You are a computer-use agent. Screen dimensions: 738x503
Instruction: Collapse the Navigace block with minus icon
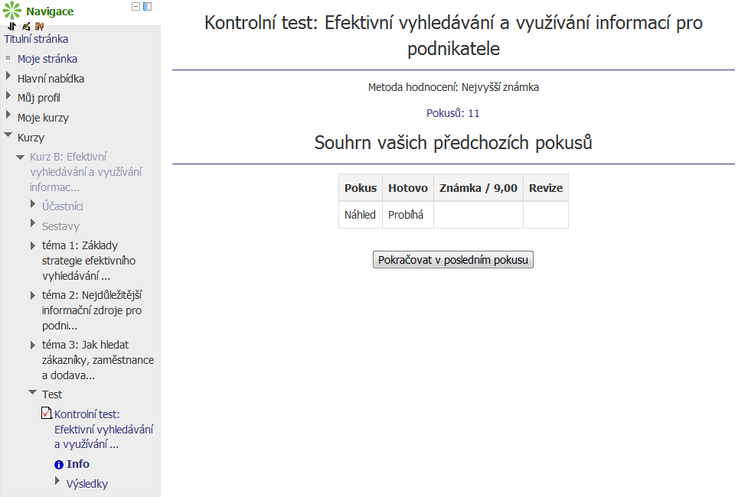click(136, 7)
